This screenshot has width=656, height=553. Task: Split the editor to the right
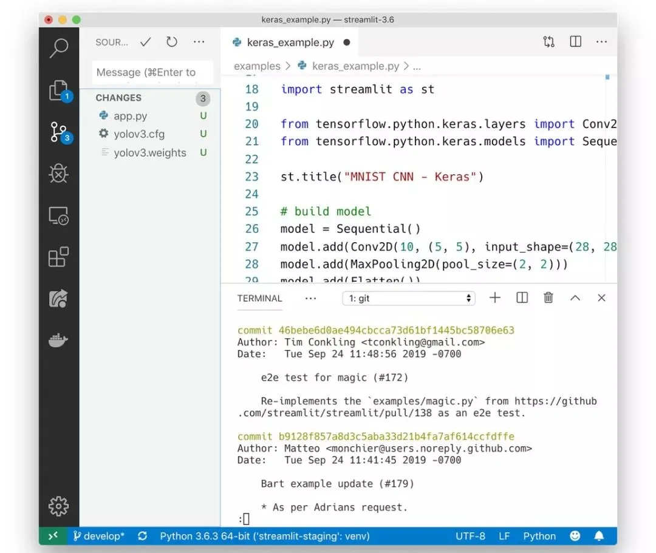576,41
